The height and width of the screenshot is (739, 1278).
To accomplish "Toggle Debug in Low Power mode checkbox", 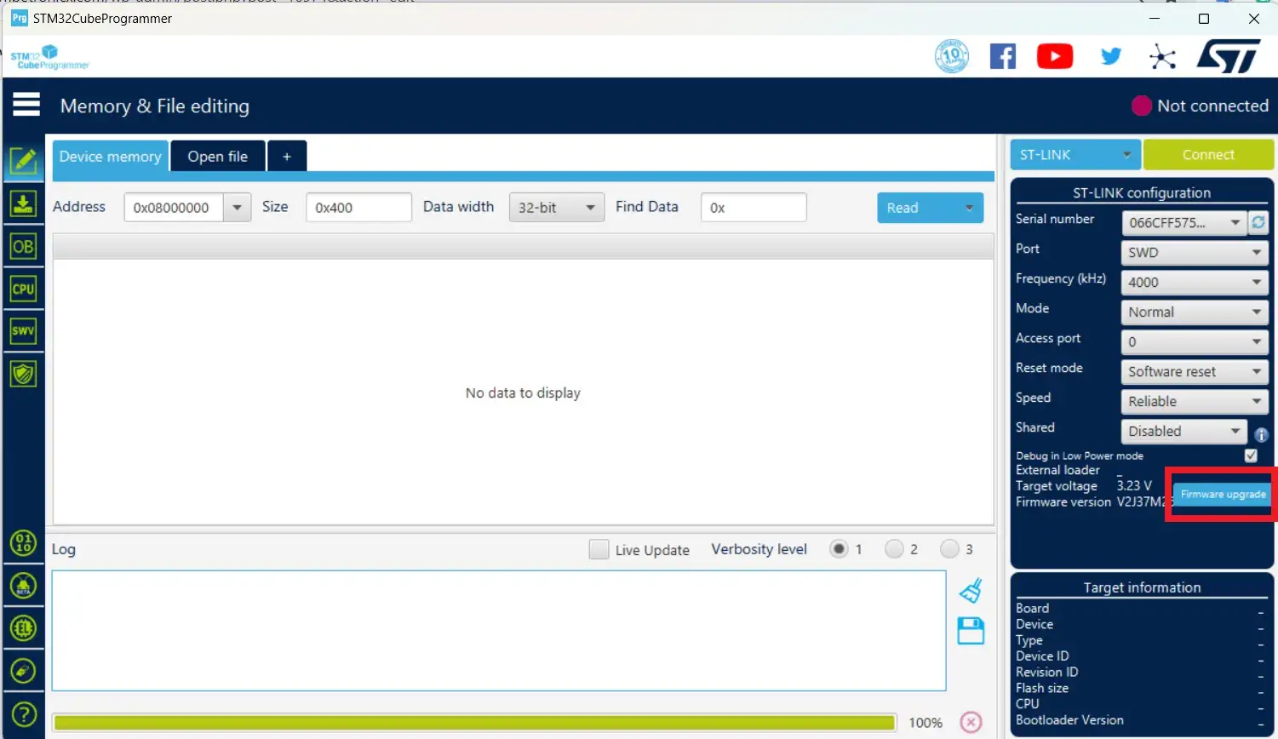I will pyautogui.click(x=1251, y=455).
